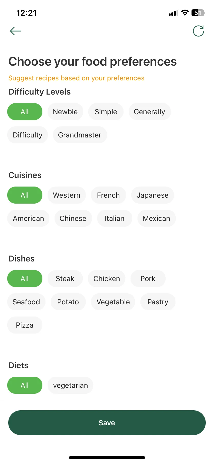
Task: Select All under Dishes
Action: tap(25, 279)
